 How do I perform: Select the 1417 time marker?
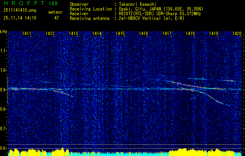click(x=167, y=34)
